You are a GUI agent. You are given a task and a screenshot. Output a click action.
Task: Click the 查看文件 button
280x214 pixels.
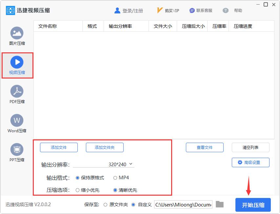(205, 147)
